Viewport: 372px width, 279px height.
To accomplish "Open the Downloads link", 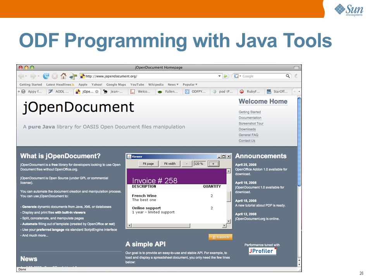I will click(247, 129).
